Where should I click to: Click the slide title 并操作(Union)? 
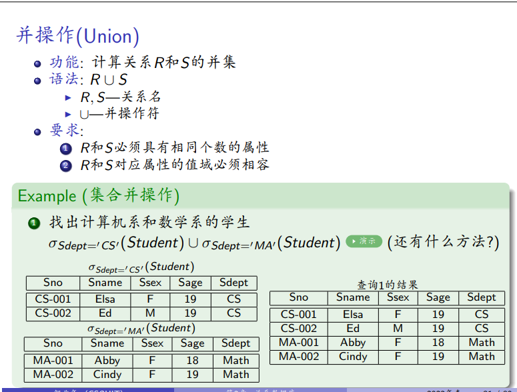[78, 35]
